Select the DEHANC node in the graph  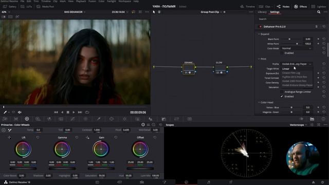click(x=189, y=69)
